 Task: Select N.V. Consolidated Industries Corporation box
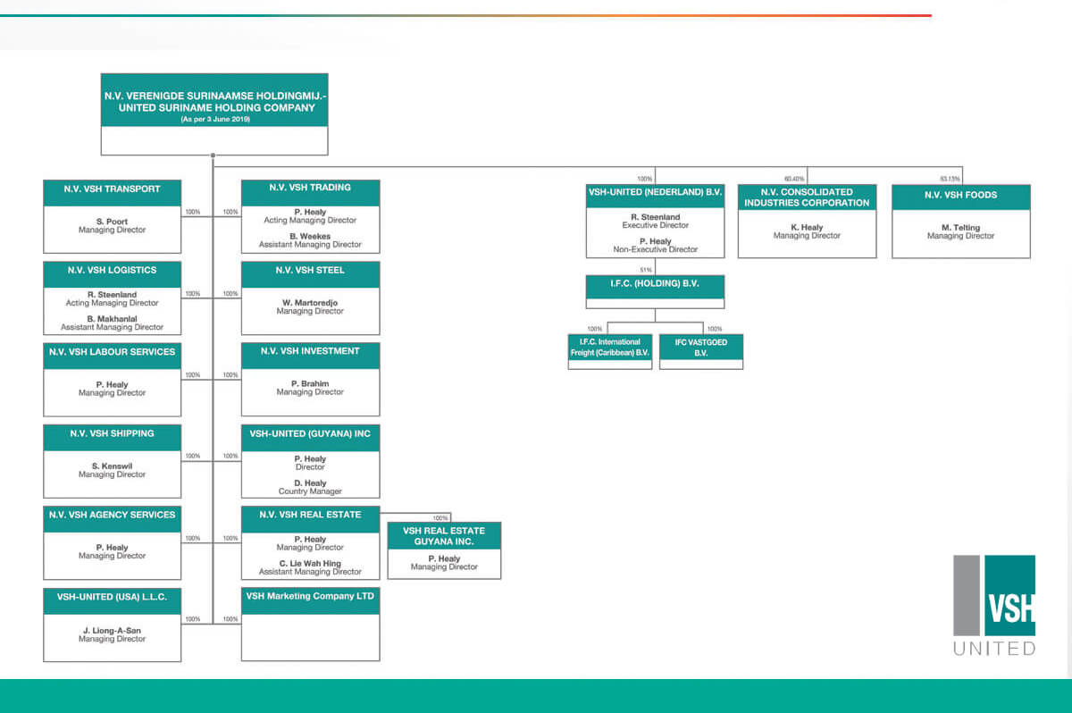(x=807, y=221)
